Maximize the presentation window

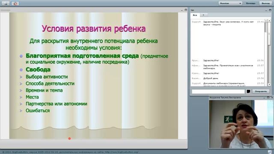point(186,10)
